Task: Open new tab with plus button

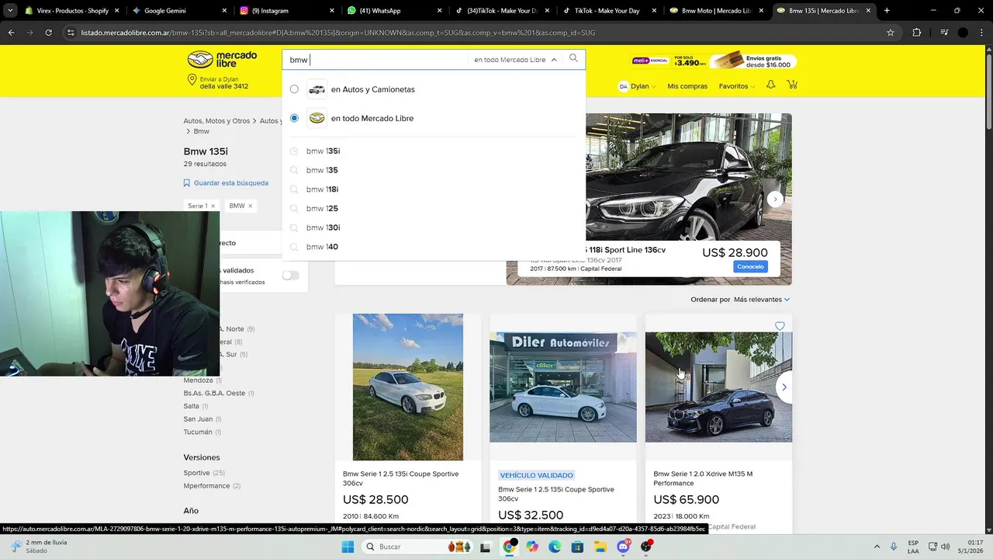Action: [x=887, y=11]
